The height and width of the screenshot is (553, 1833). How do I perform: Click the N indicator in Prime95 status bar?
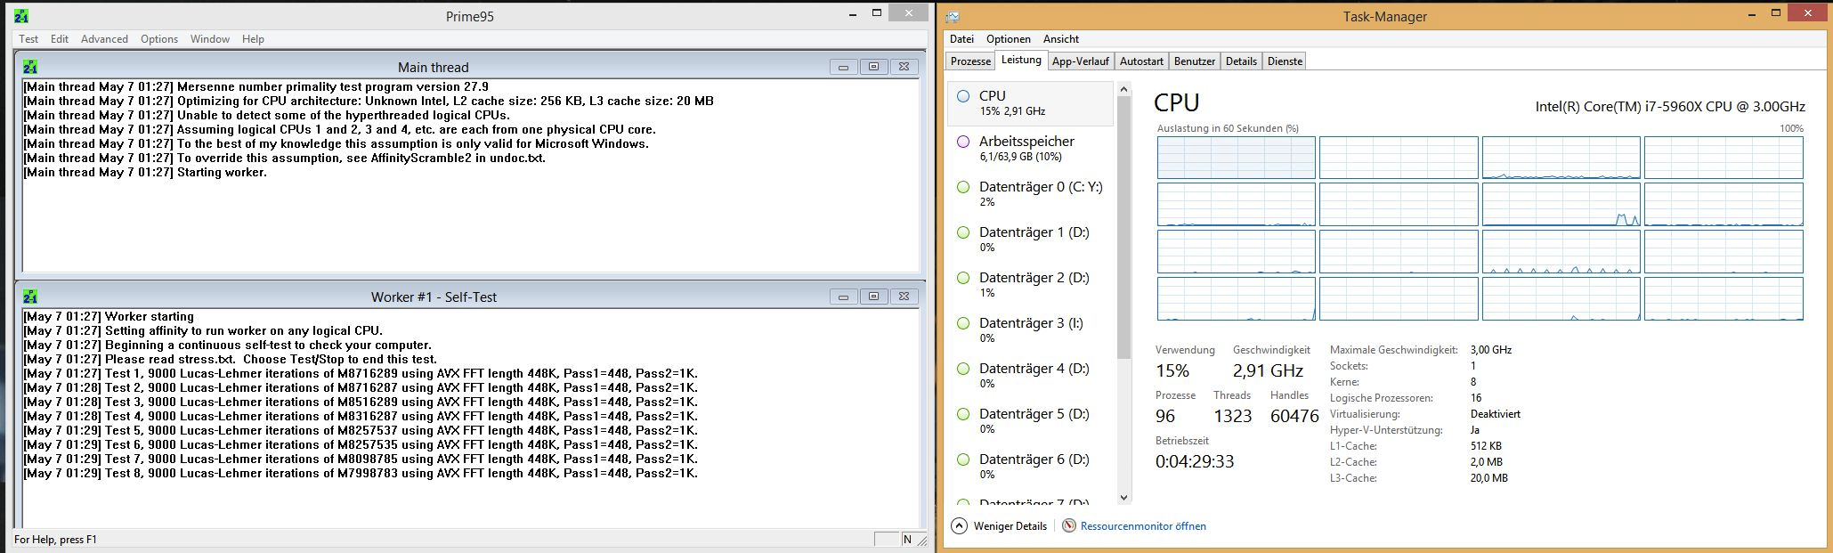[x=907, y=540]
